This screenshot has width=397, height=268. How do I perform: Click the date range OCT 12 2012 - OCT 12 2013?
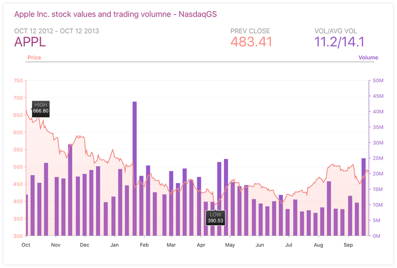[57, 31]
